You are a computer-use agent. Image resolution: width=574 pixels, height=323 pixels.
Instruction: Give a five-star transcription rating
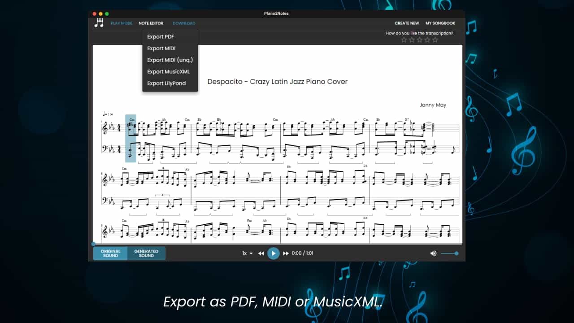pos(435,39)
